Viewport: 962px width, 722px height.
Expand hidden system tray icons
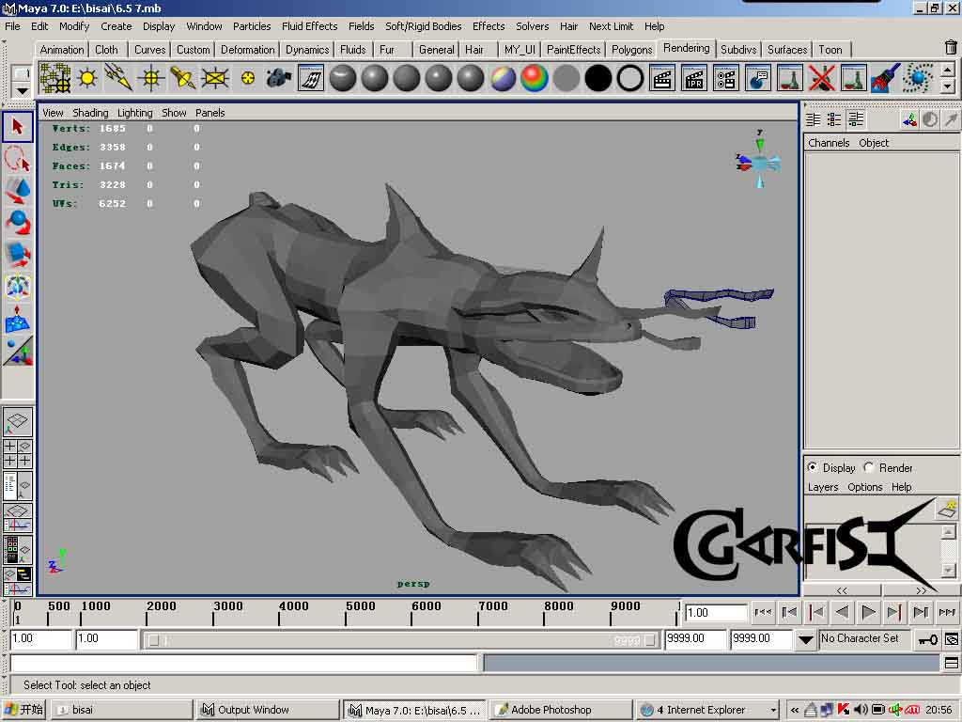coord(795,710)
